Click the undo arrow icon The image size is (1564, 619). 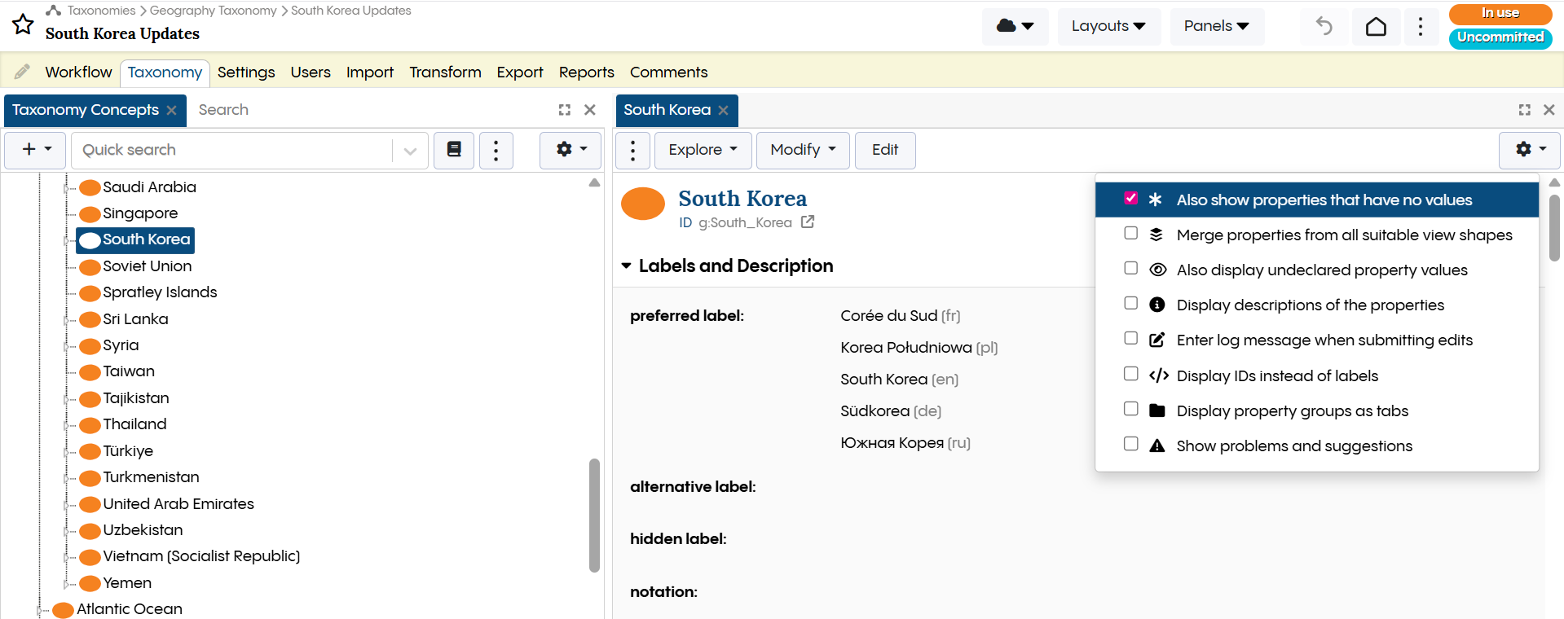coord(1324,26)
